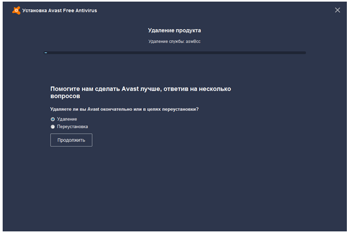
Task: Click the uninstall progress bar
Action: coord(175,53)
